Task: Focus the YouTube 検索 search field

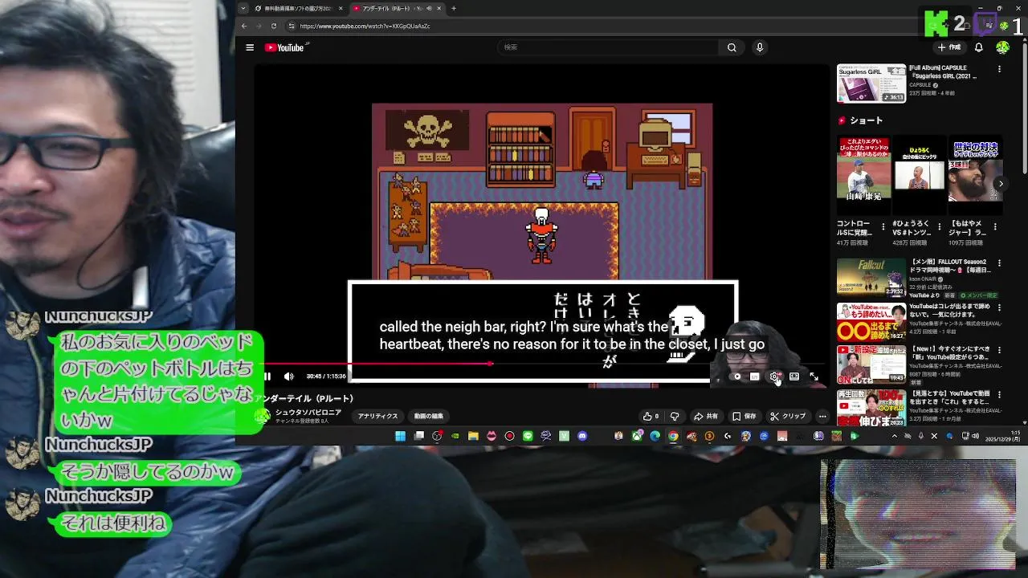Action: tap(608, 47)
